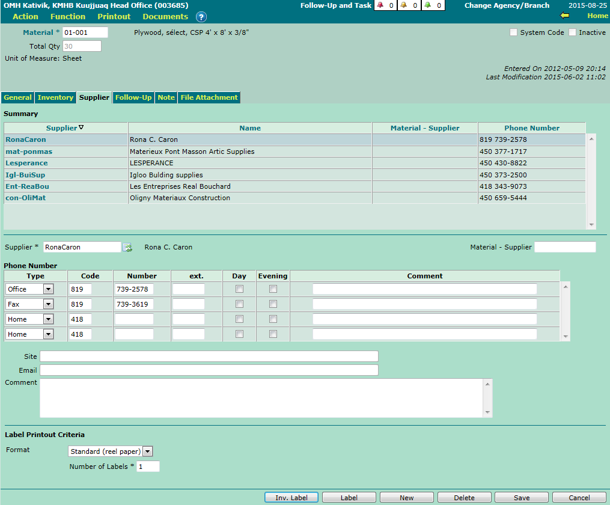Click the Site input field
This screenshot has width=610, height=505.
pos(209,357)
